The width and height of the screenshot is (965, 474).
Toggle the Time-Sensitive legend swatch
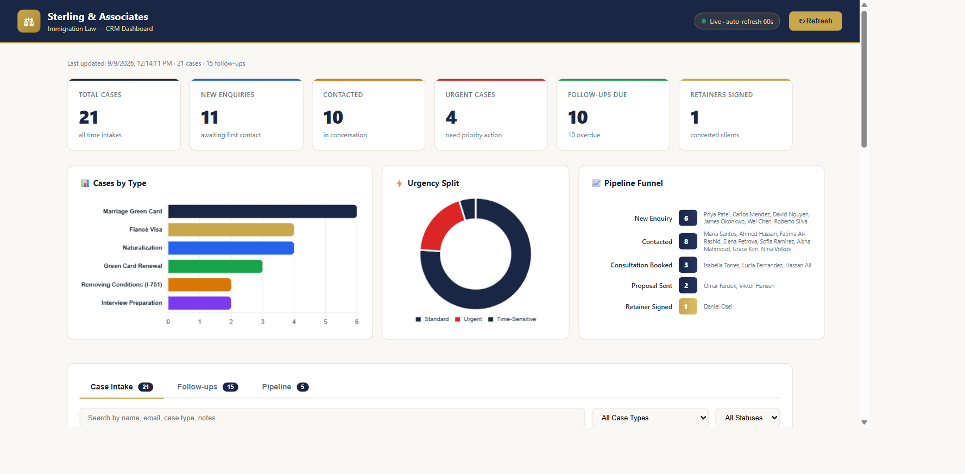(490, 319)
